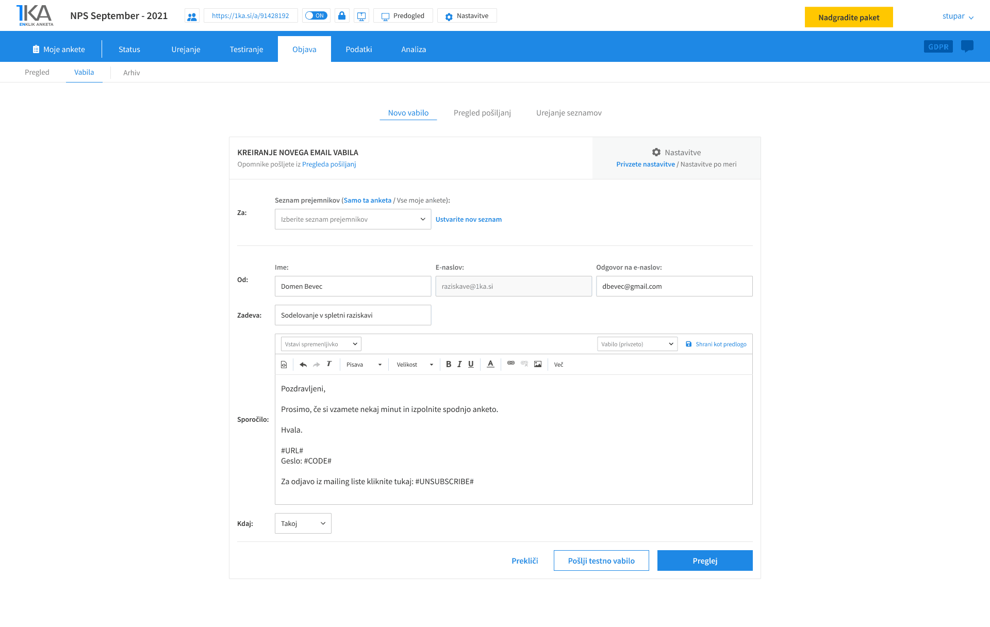Open the Analiza menu item
This screenshot has height=627, width=990.
click(413, 49)
